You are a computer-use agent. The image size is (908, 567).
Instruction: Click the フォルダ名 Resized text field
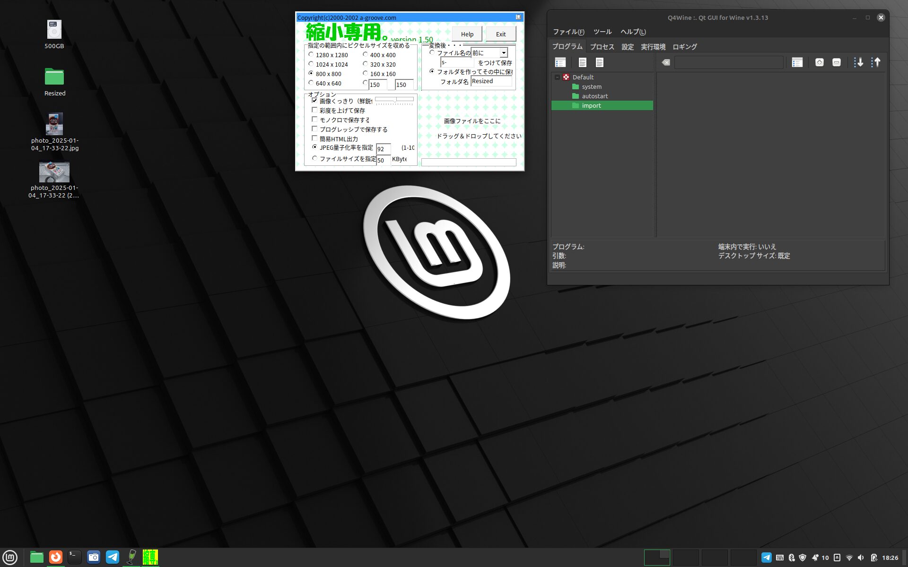(491, 81)
